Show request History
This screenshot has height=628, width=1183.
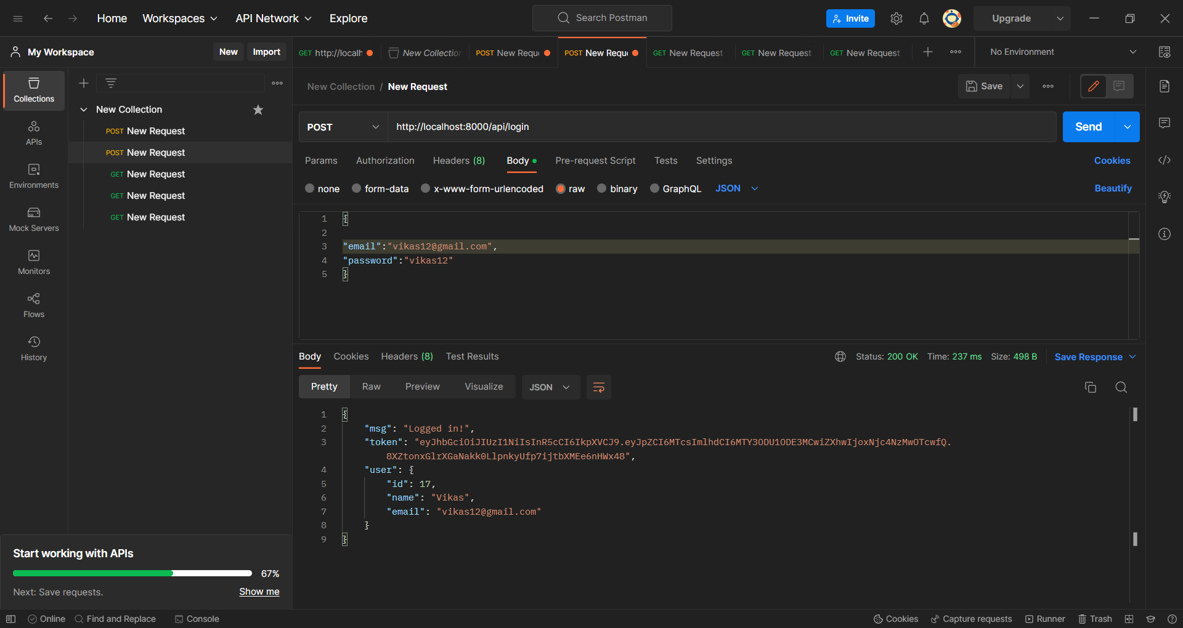coord(33,349)
